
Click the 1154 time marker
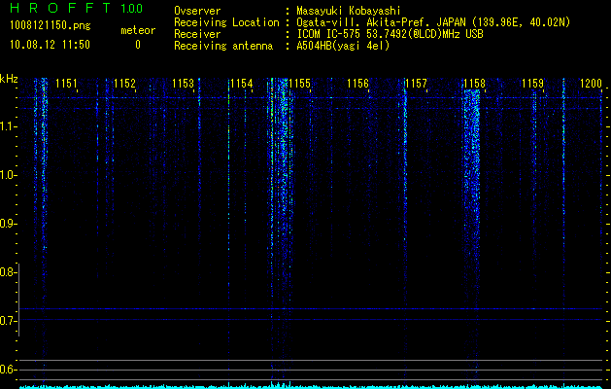pos(241,84)
